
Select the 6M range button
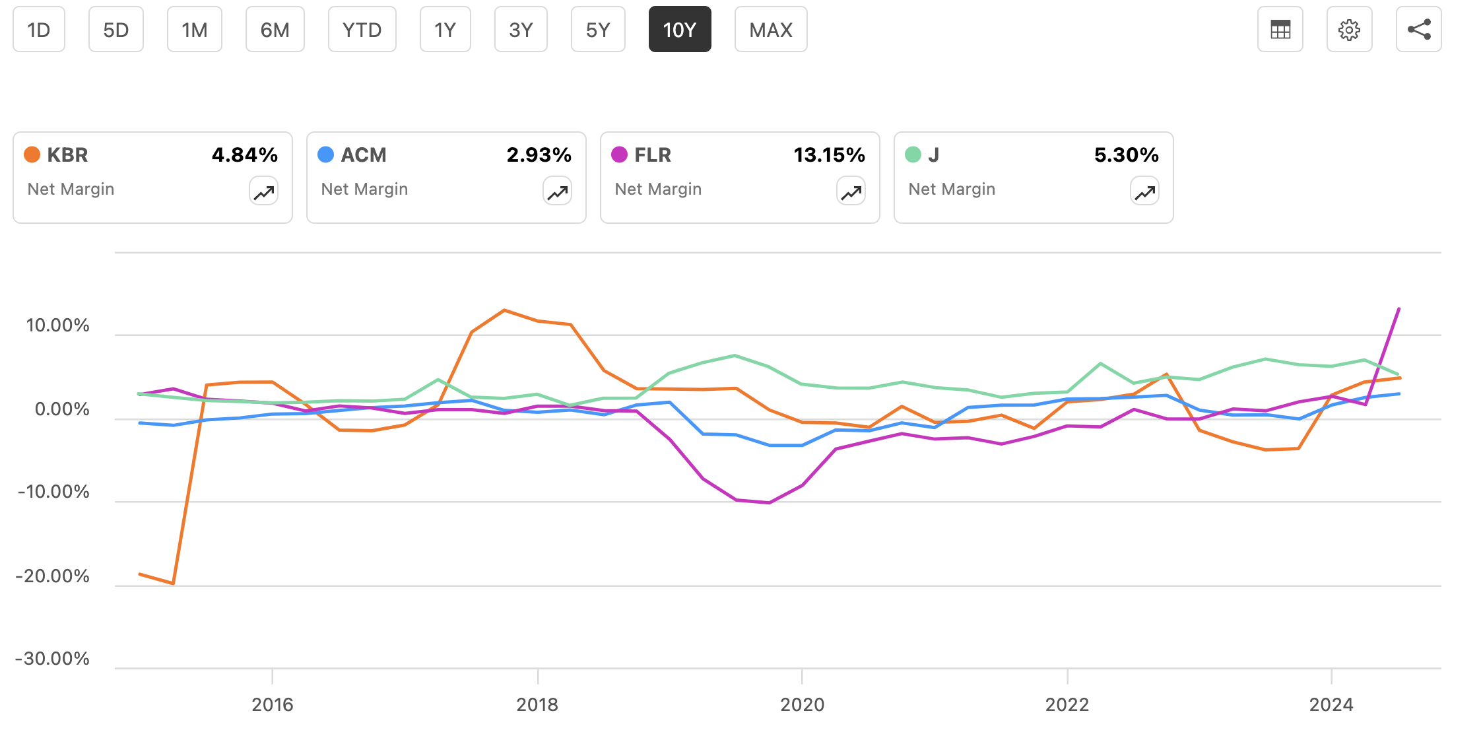[275, 29]
